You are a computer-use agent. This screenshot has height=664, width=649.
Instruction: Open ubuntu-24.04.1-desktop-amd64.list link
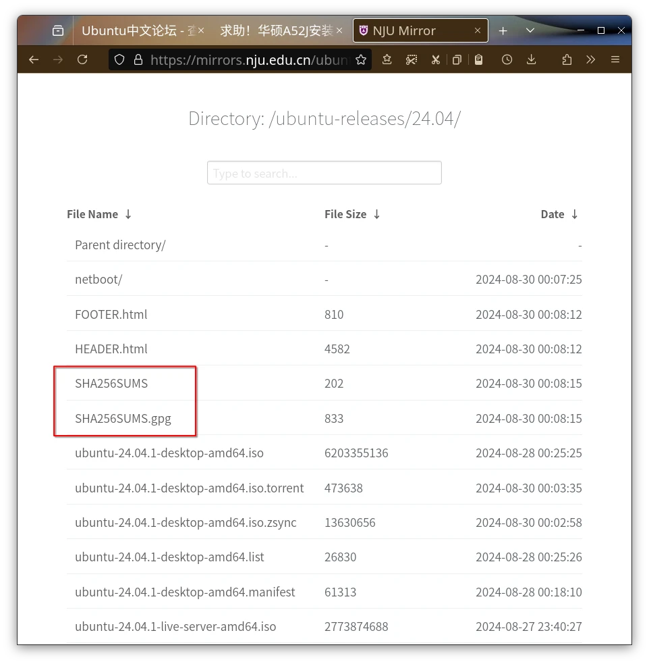click(169, 557)
